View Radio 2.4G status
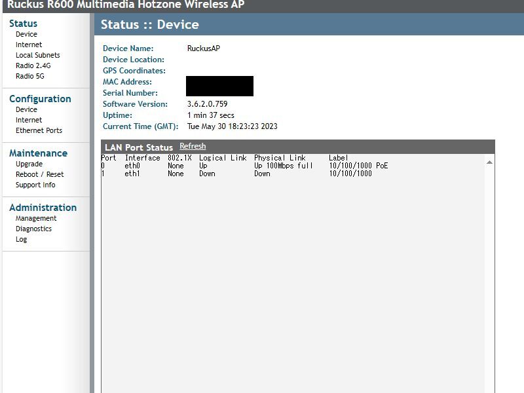Screen dimensions: 524x393 click(33, 65)
